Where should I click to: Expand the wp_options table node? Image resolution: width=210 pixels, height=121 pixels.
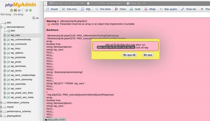[x=5, y=53]
